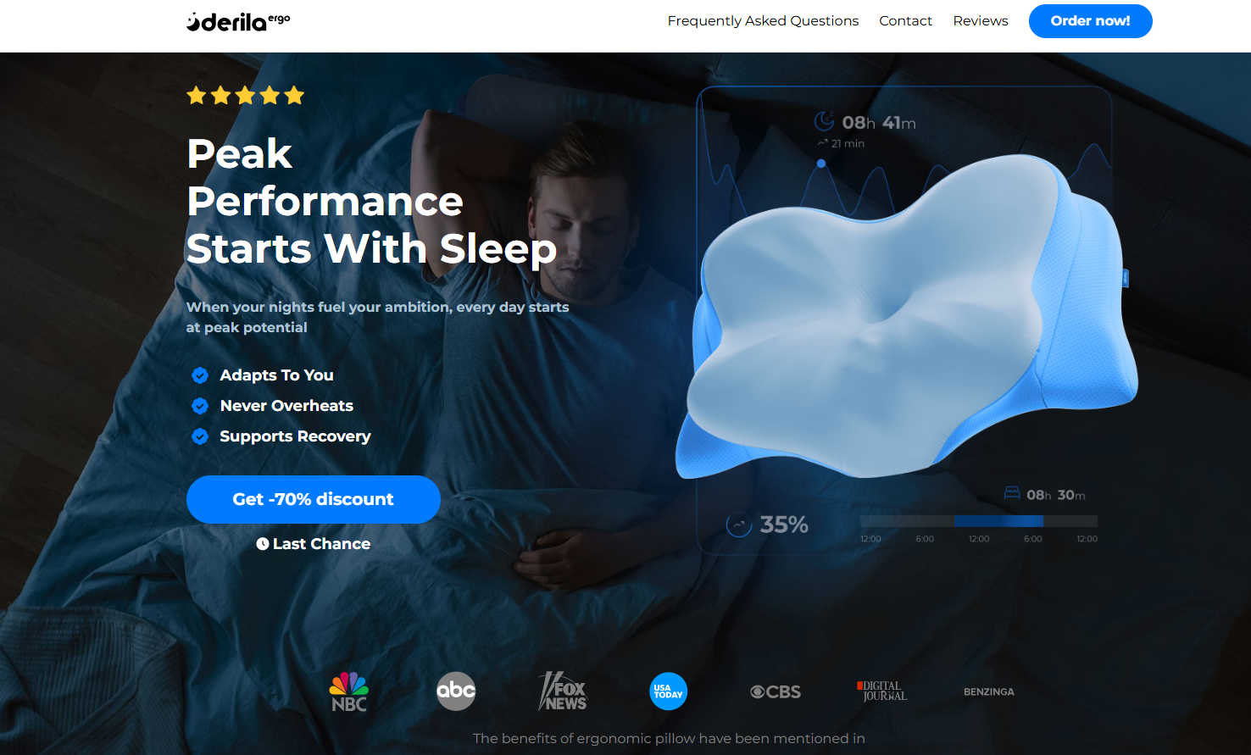Click the USA Today blue circle logo
This screenshot has width=1251, height=755.
668,691
